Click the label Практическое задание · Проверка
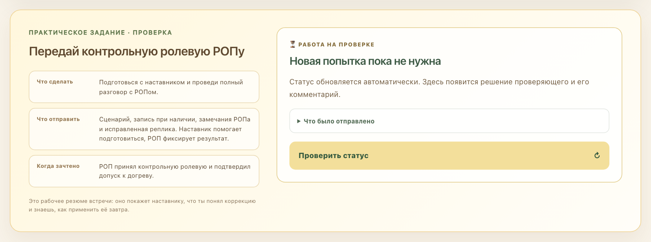651x242 pixels. click(x=100, y=33)
